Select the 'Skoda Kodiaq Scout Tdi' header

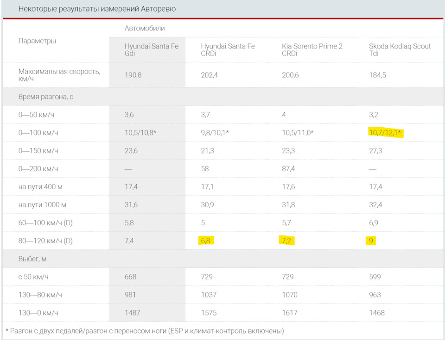[400, 49]
